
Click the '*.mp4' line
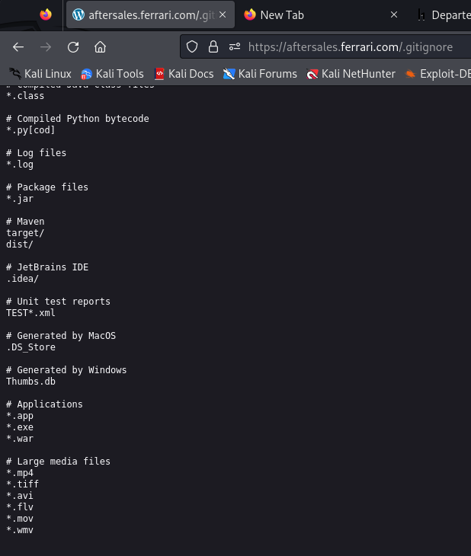20,473
